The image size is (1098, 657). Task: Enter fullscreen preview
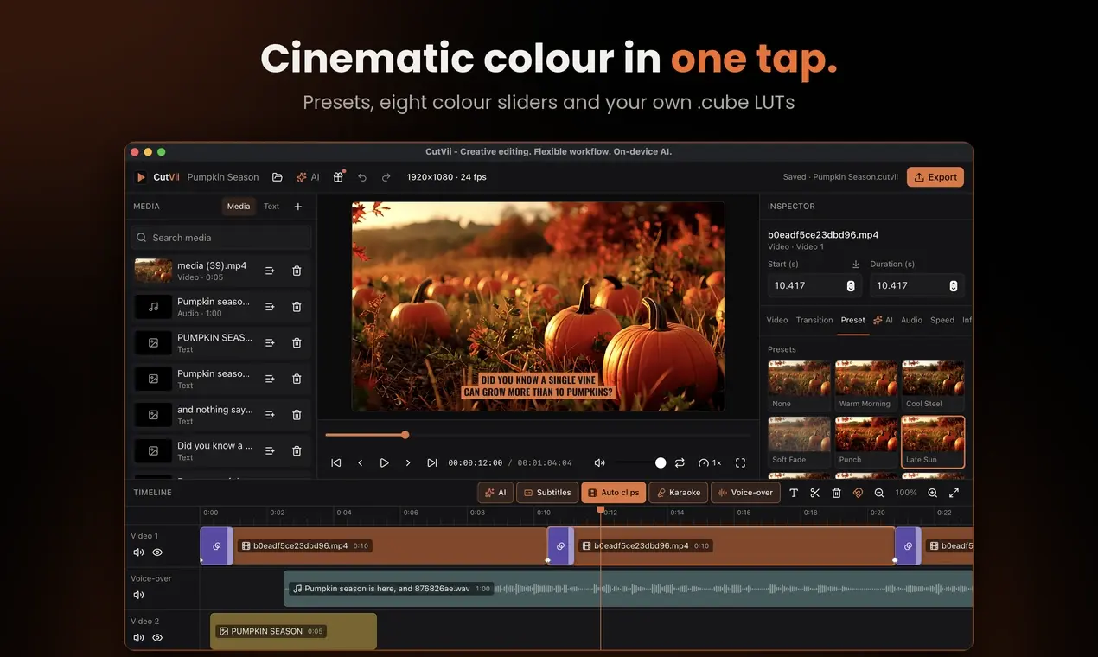pyautogui.click(x=740, y=463)
